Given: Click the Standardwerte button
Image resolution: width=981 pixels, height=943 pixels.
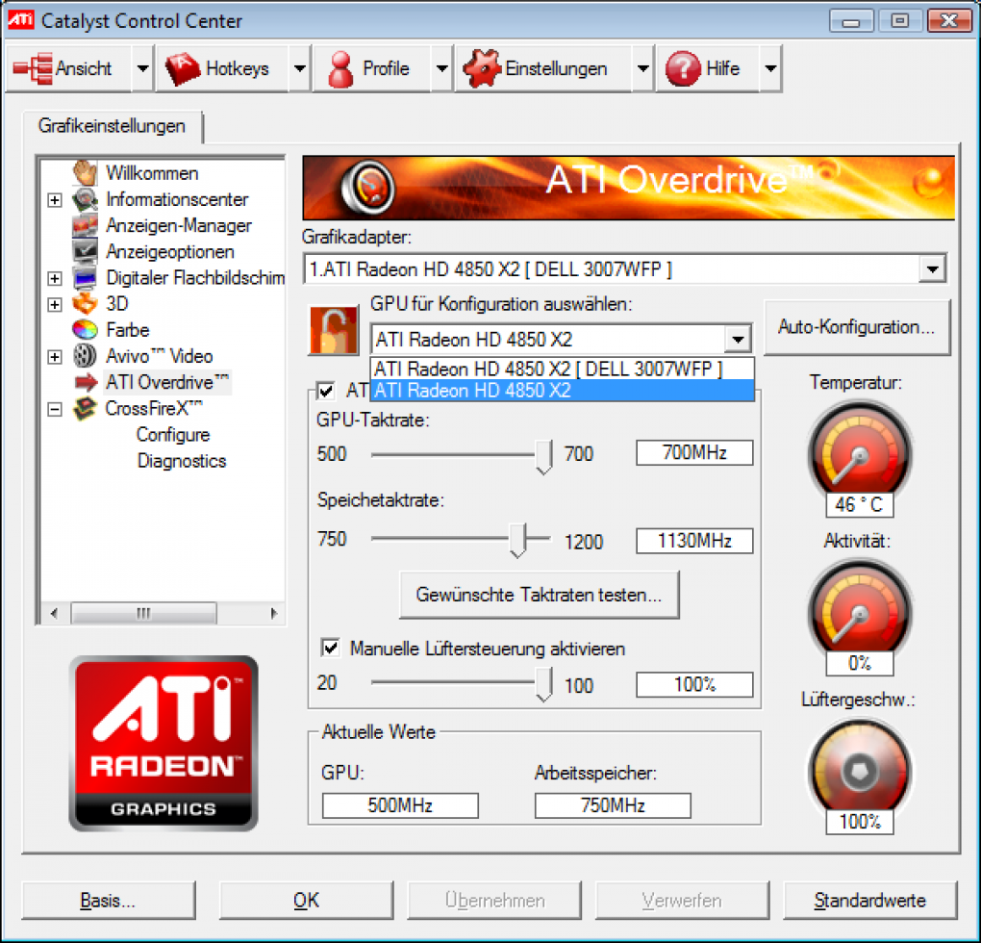Looking at the screenshot, I should [869, 900].
